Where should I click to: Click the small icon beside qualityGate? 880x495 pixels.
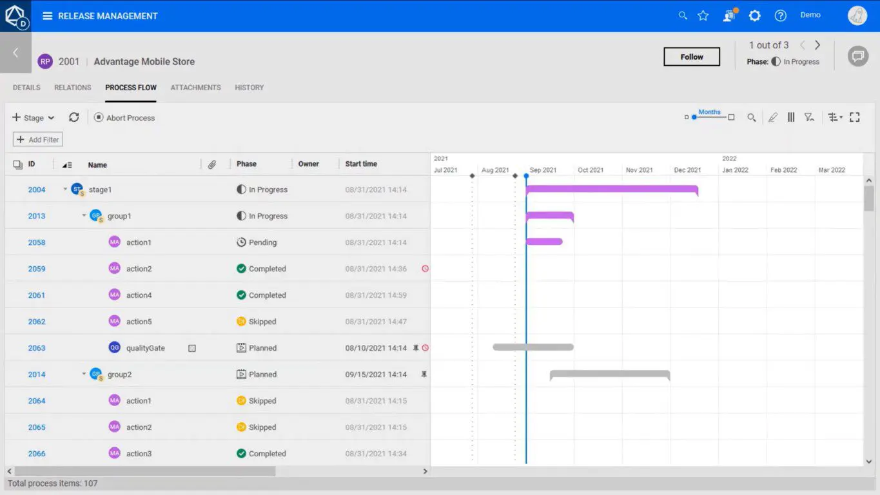pyautogui.click(x=191, y=348)
